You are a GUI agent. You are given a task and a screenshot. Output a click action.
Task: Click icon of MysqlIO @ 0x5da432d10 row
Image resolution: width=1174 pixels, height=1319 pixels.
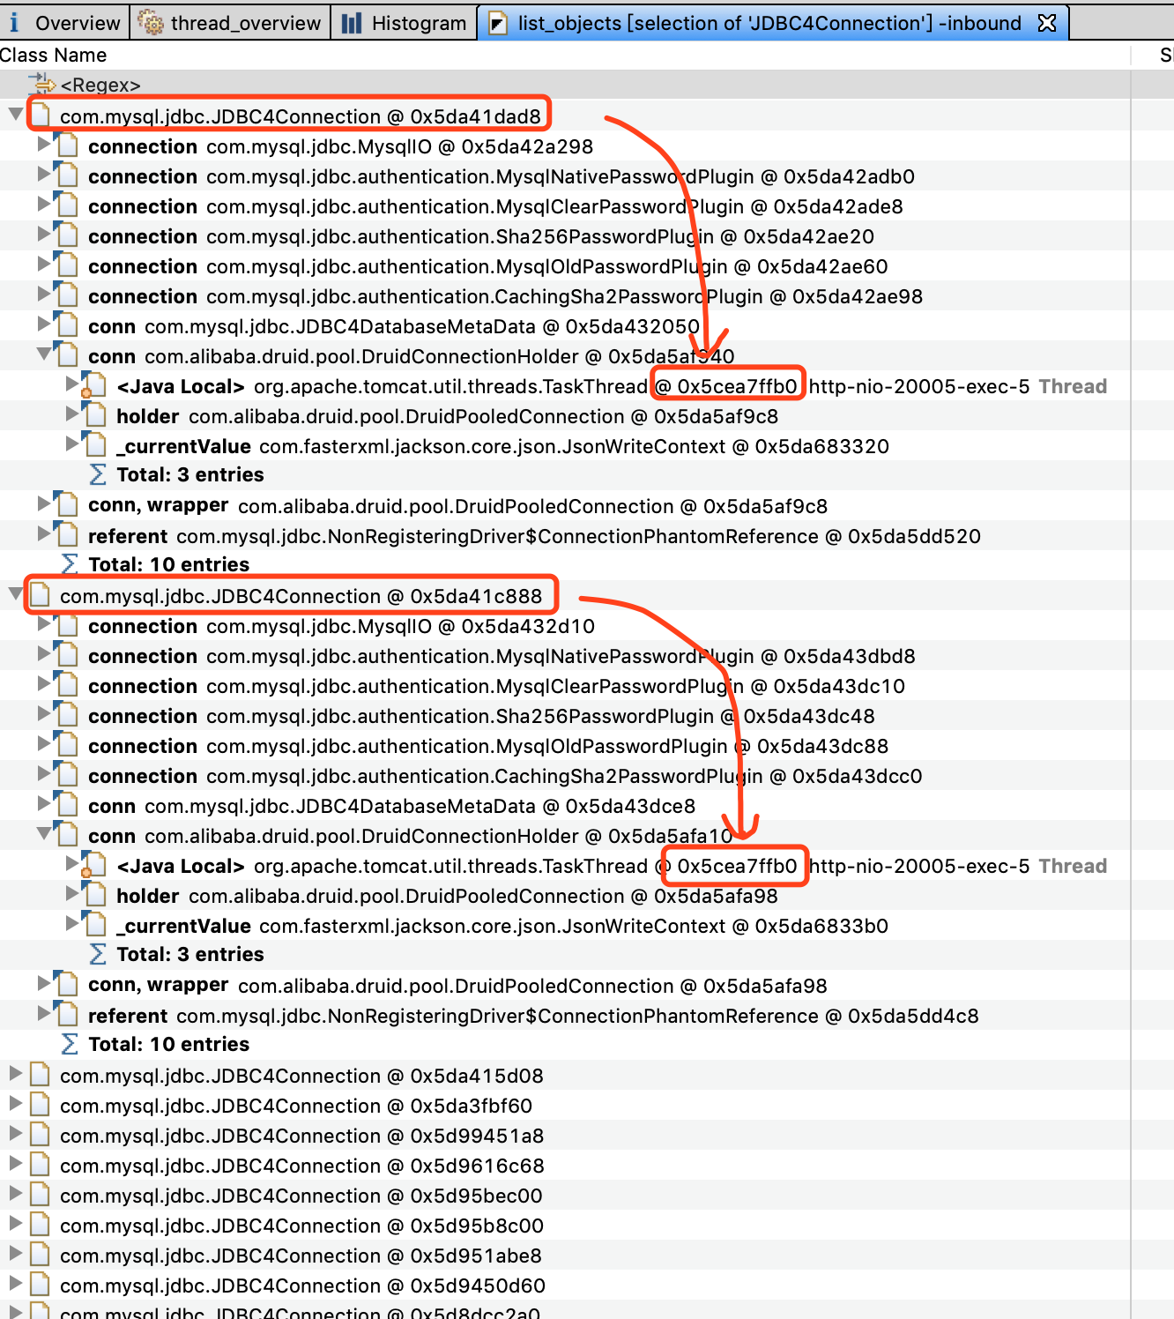[66, 626]
